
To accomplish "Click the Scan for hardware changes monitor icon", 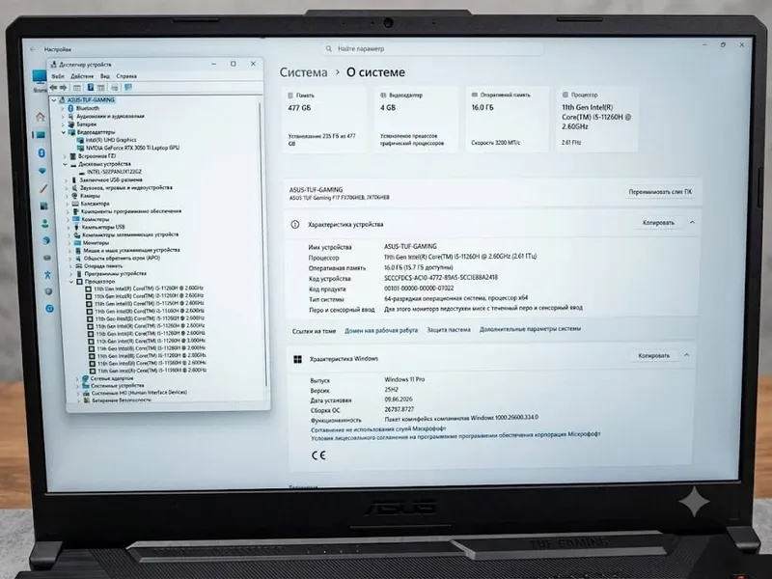I will 128,87.
